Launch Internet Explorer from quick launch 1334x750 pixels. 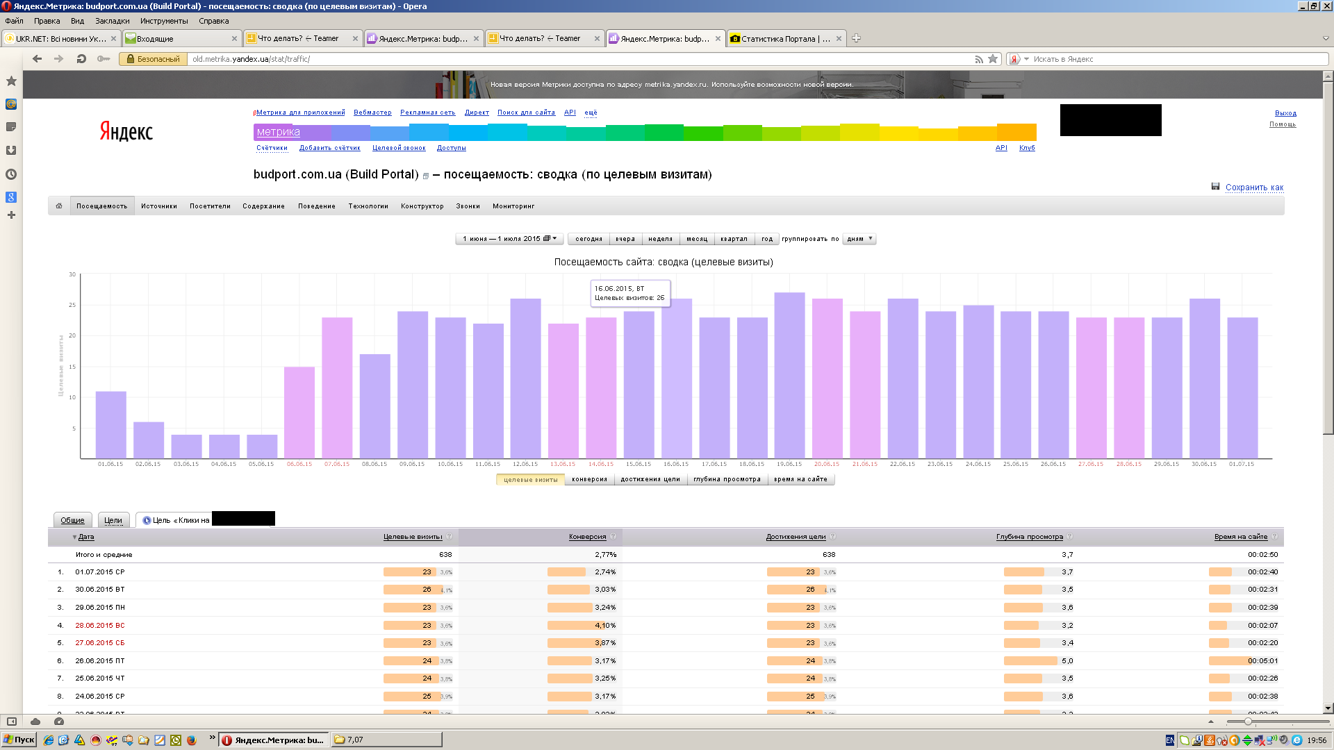tap(48, 740)
